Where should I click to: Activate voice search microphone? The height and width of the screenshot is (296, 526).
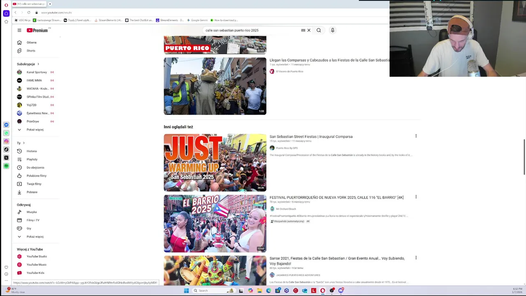[333, 30]
